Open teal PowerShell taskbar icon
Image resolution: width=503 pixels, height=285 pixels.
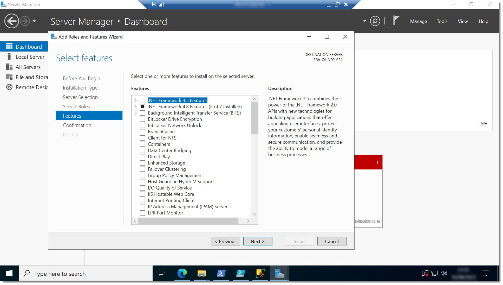240,273
